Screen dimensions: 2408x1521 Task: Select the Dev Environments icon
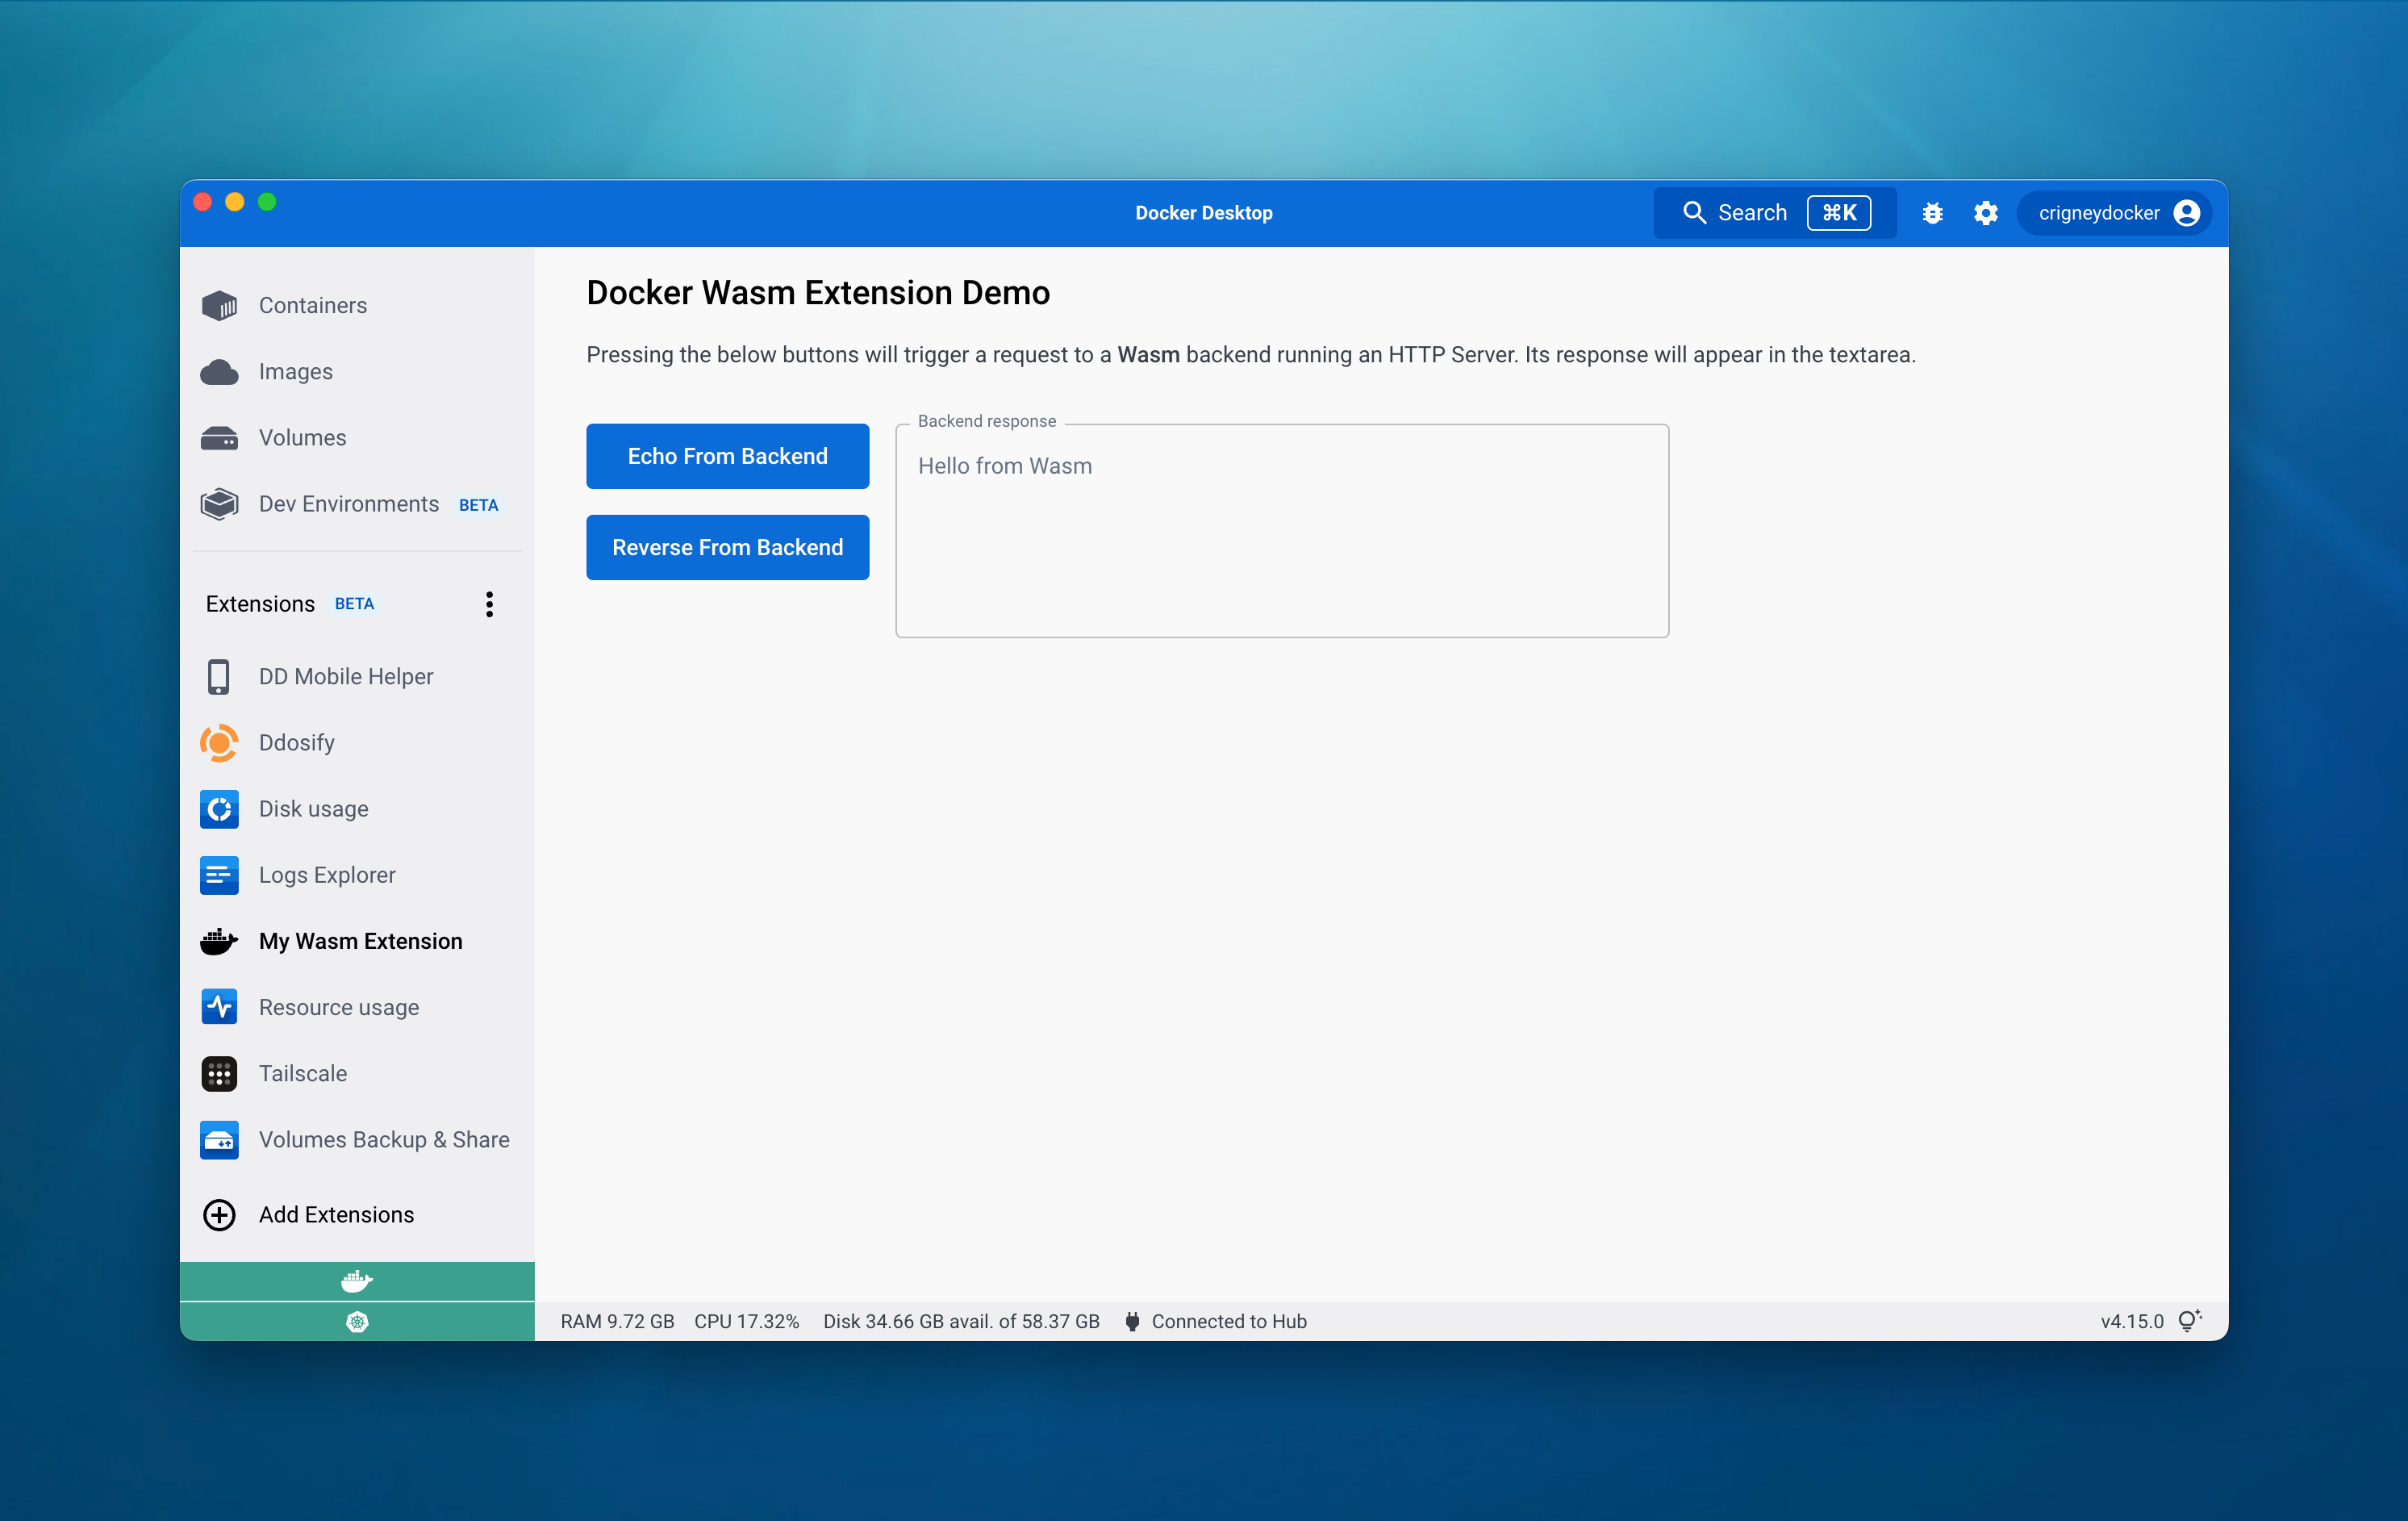tap(221, 503)
